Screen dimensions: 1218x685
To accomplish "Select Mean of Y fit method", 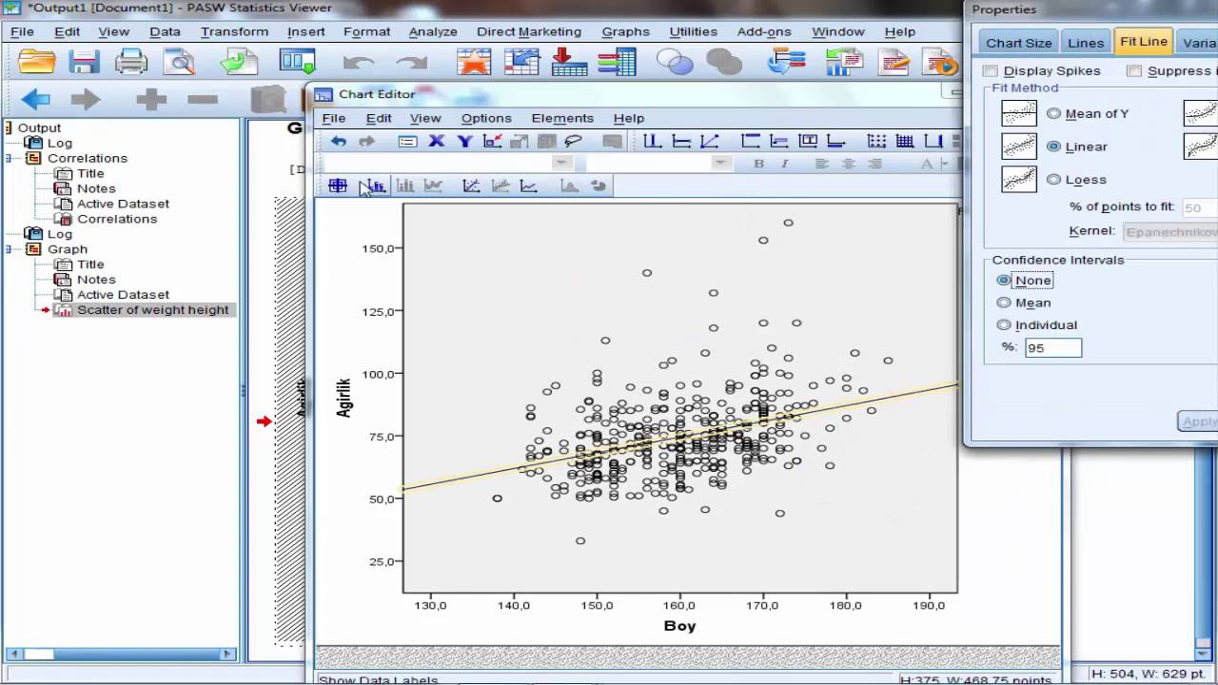I will [1053, 113].
